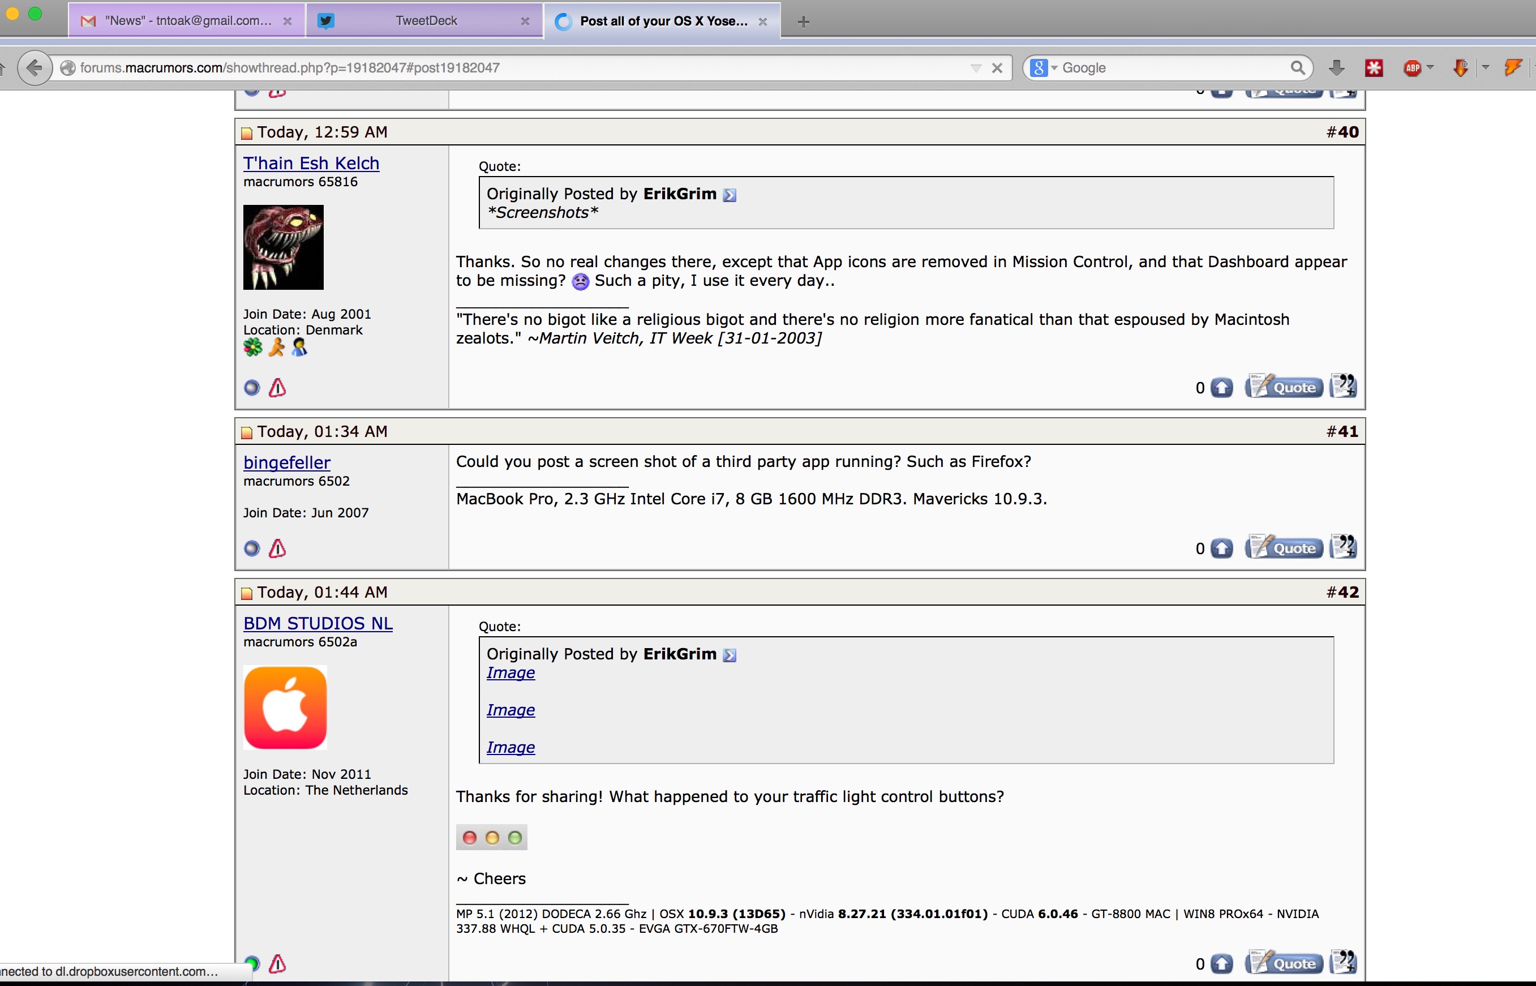The width and height of the screenshot is (1536, 986).
Task: Quote bingefeller's post 41
Action: [x=1284, y=547]
